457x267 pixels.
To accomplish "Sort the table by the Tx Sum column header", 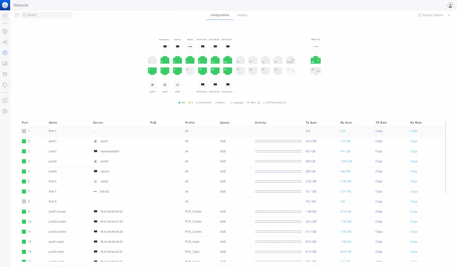I will (x=311, y=122).
